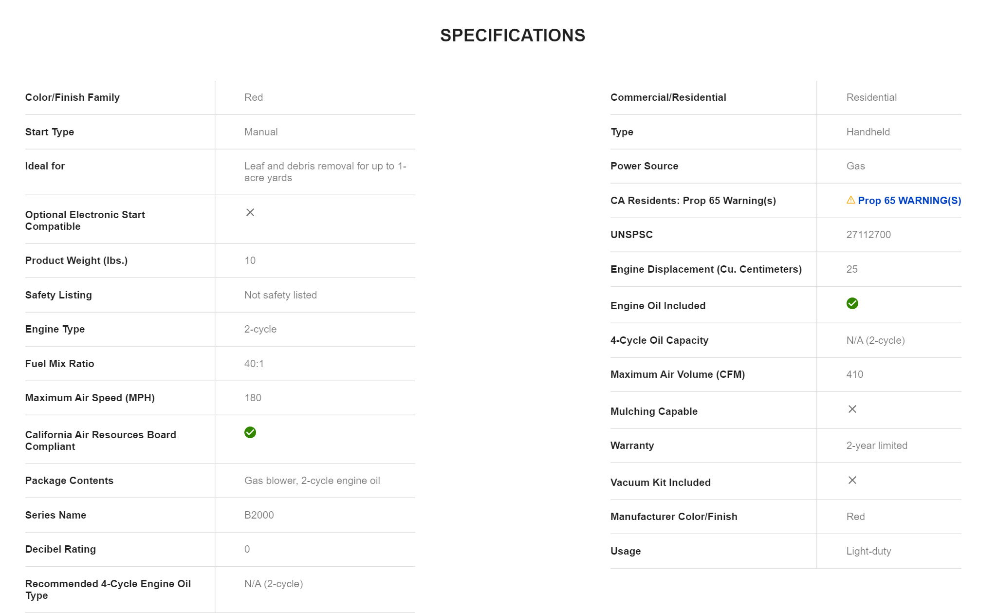Image resolution: width=997 pixels, height=613 pixels.
Task: Click the Prop 65 WARNING(S) link
Action: (x=909, y=201)
